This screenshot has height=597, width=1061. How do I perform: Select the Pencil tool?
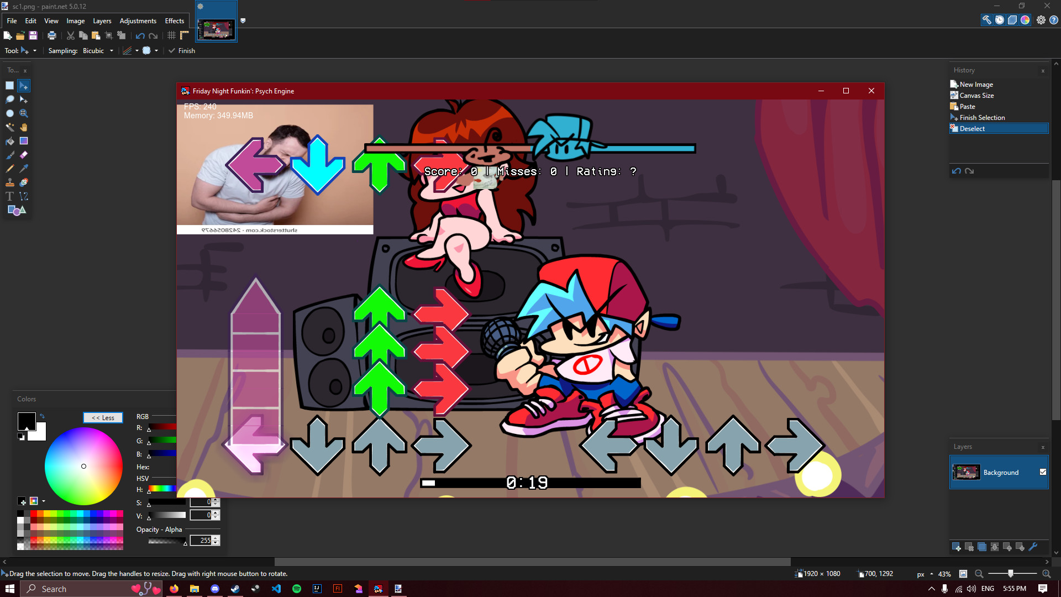click(x=9, y=169)
